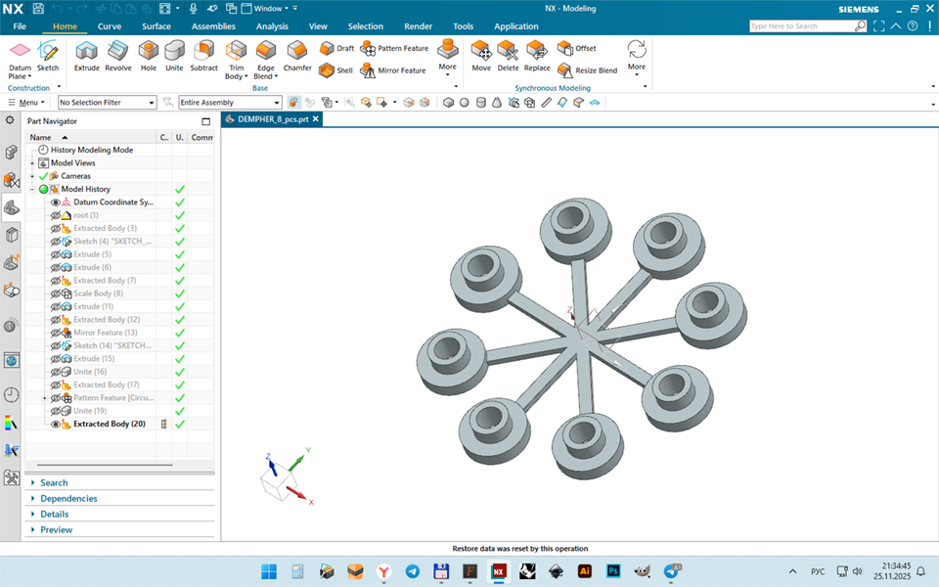Collapse the Model History node

tap(32, 189)
